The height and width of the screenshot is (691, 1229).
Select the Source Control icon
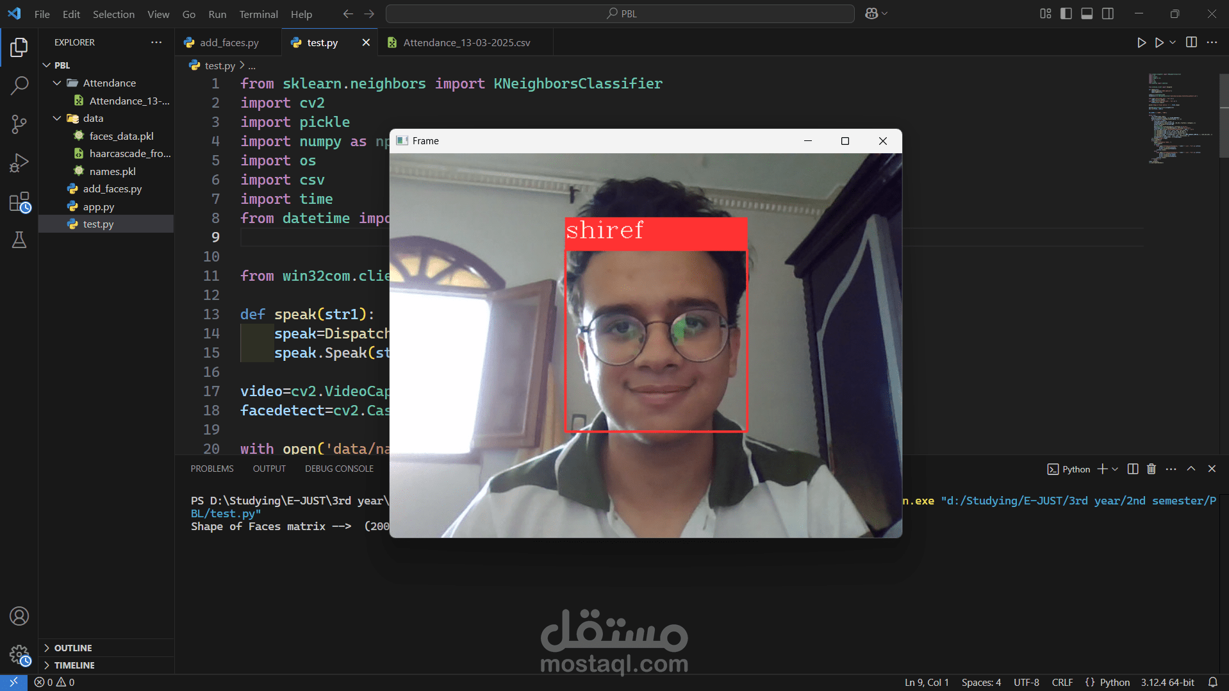[19, 124]
